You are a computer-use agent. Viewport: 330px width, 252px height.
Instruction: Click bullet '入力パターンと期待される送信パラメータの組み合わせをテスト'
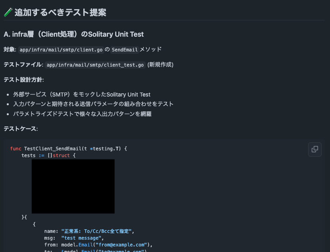93,104
